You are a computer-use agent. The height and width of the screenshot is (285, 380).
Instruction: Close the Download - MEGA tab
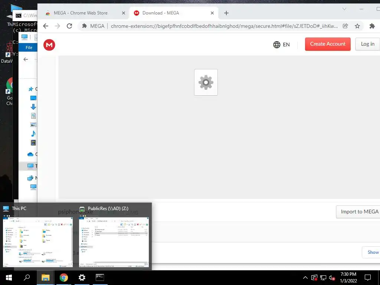click(212, 13)
